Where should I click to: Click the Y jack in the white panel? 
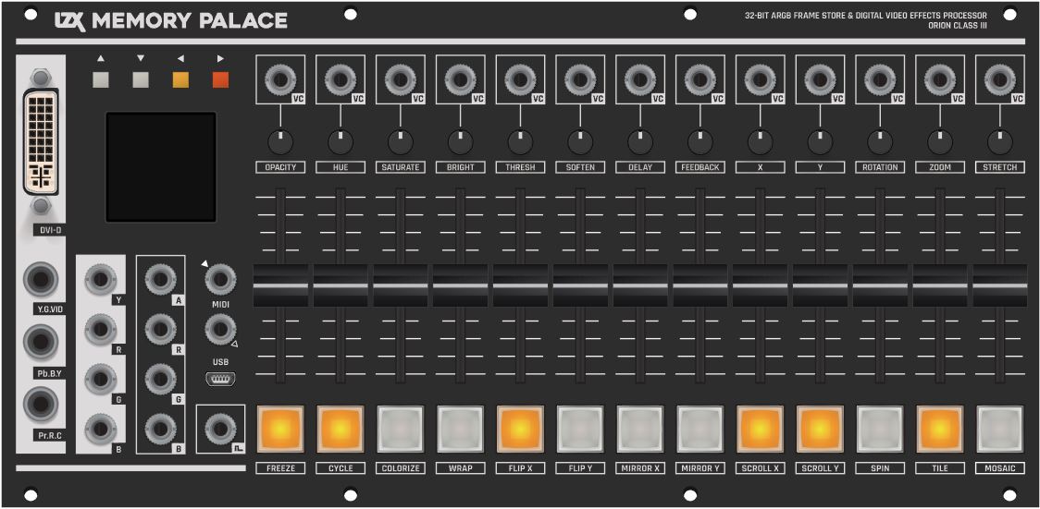[100, 279]
